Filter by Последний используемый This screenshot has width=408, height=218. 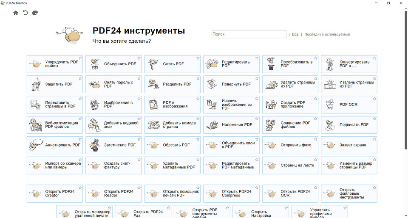327,34
